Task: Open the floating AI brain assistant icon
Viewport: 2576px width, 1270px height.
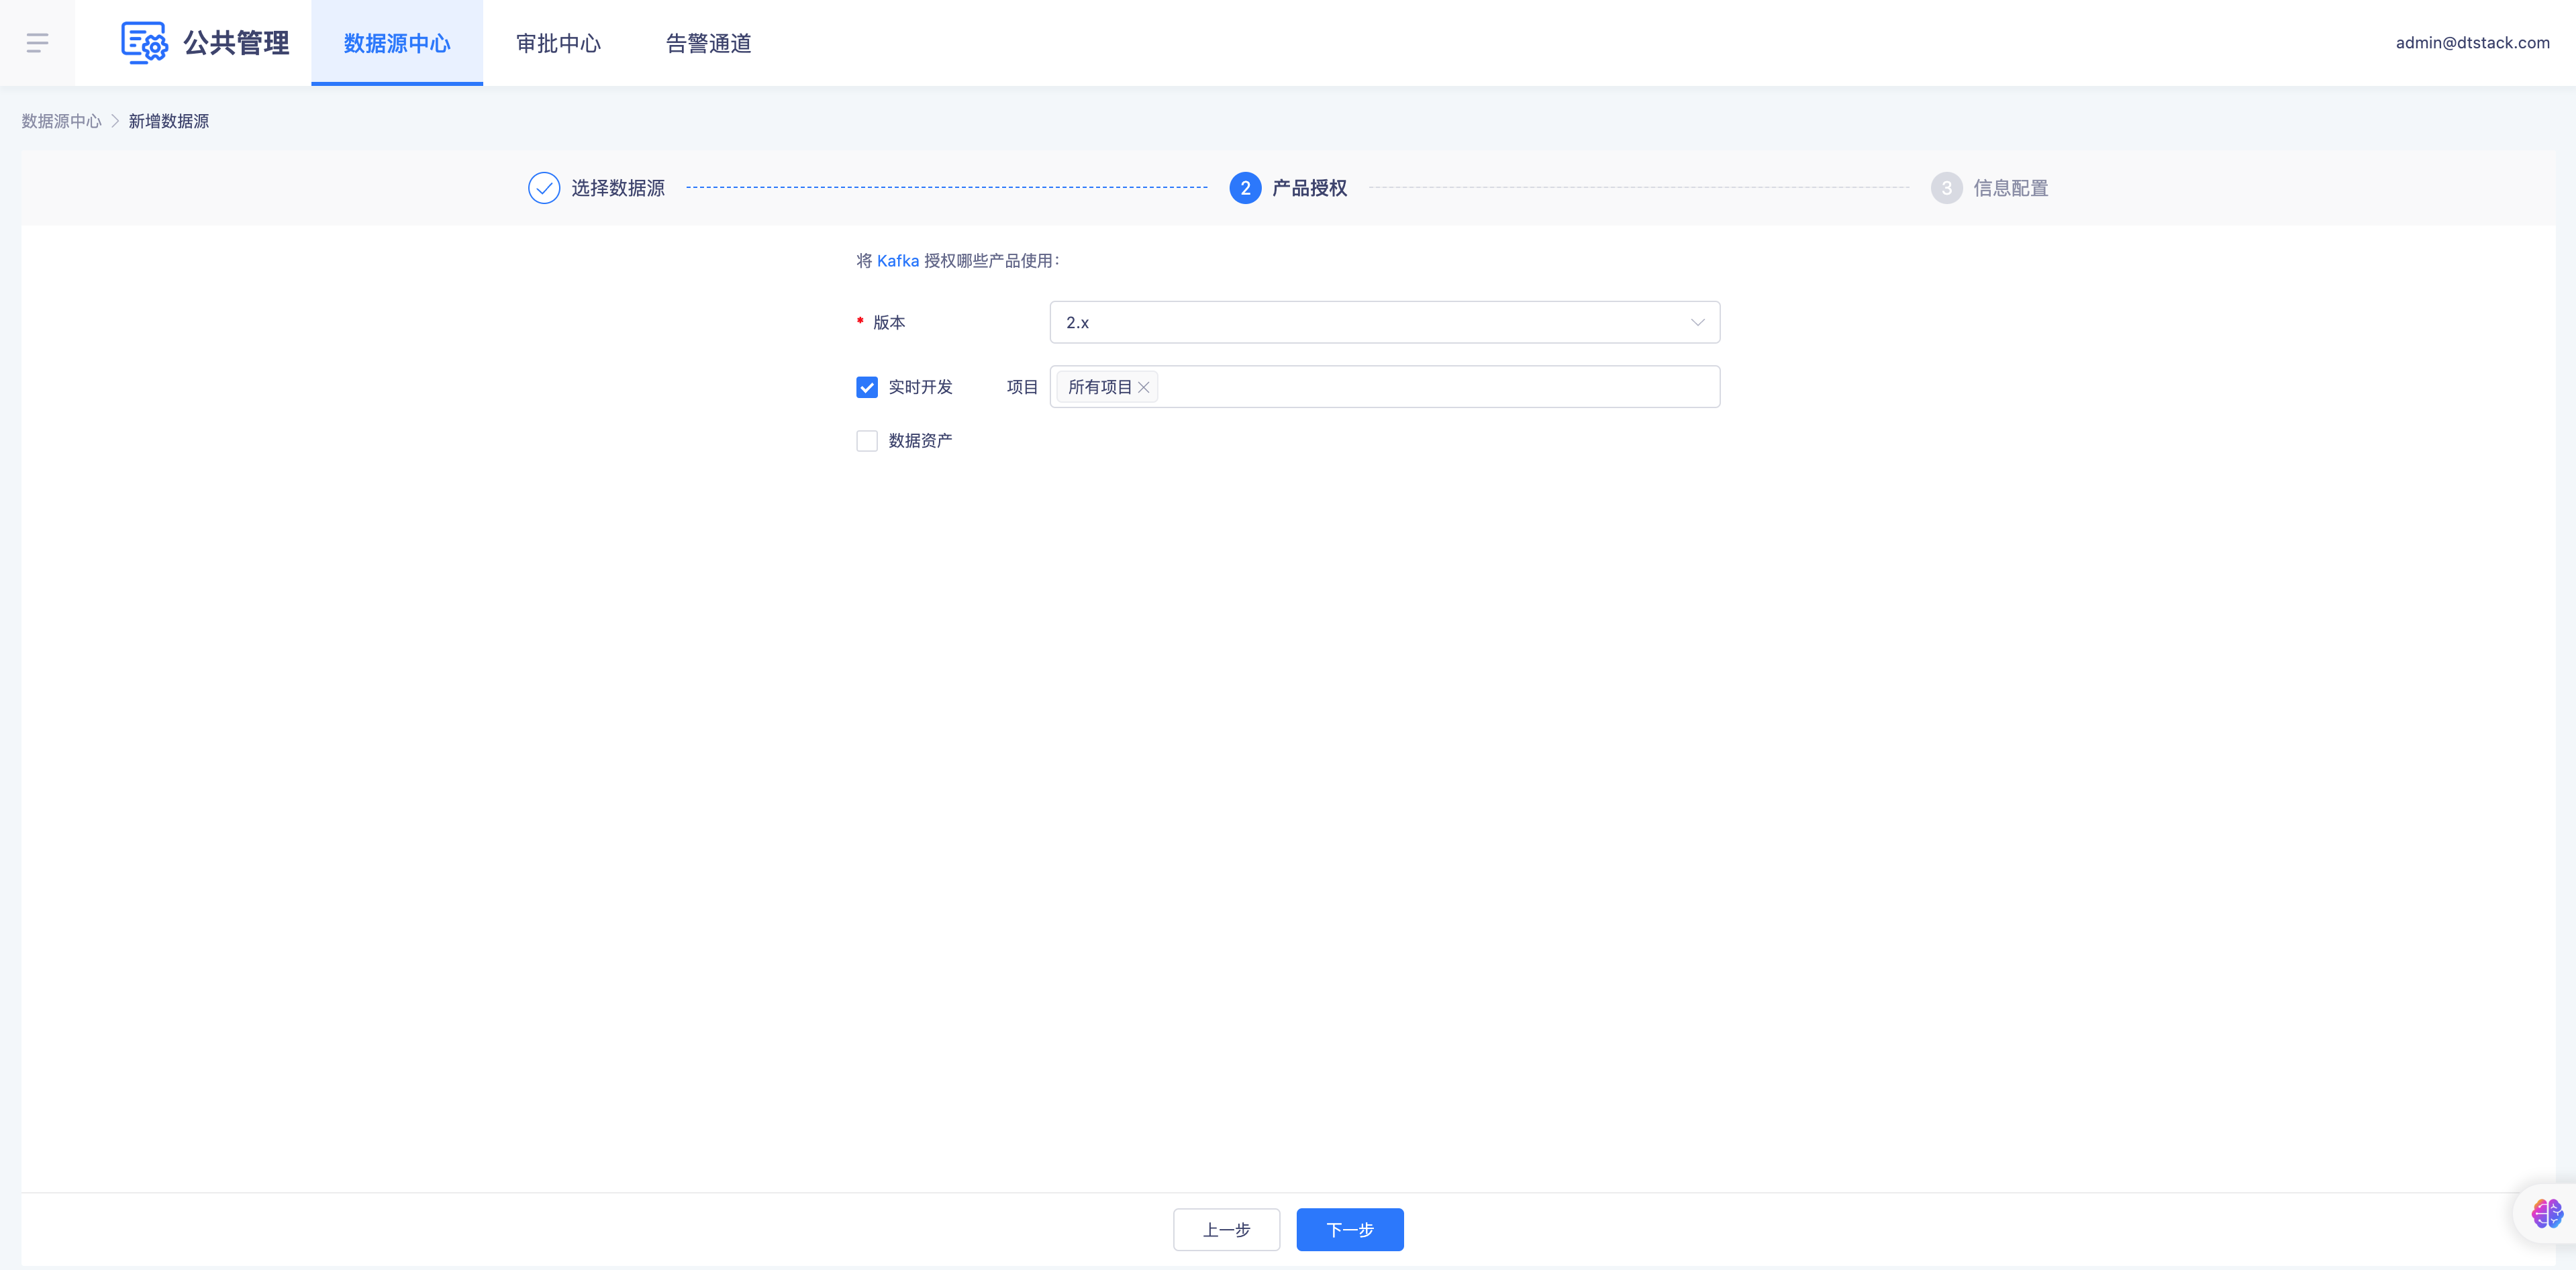Action: (x=2546, y=1213)
